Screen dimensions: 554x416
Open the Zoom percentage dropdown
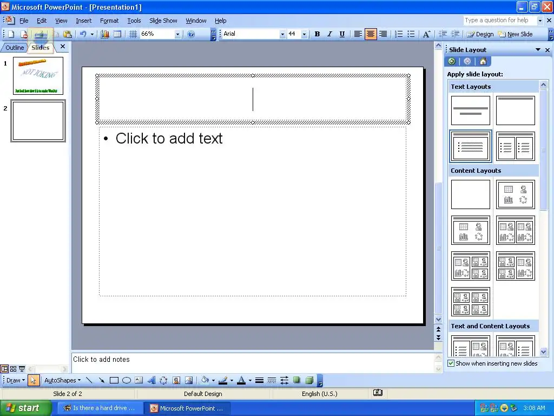click(x=177, y=34)
